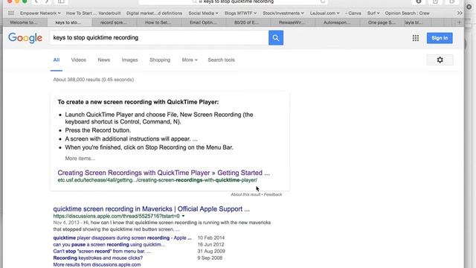Switch to the Autorespon... tab

coord(337,22)
